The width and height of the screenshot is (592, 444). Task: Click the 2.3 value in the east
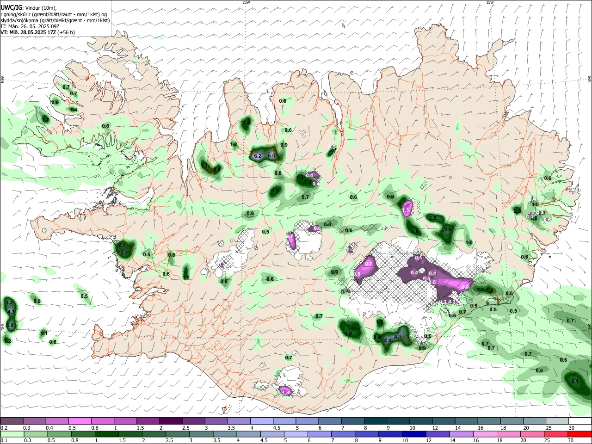click(517, 211)
